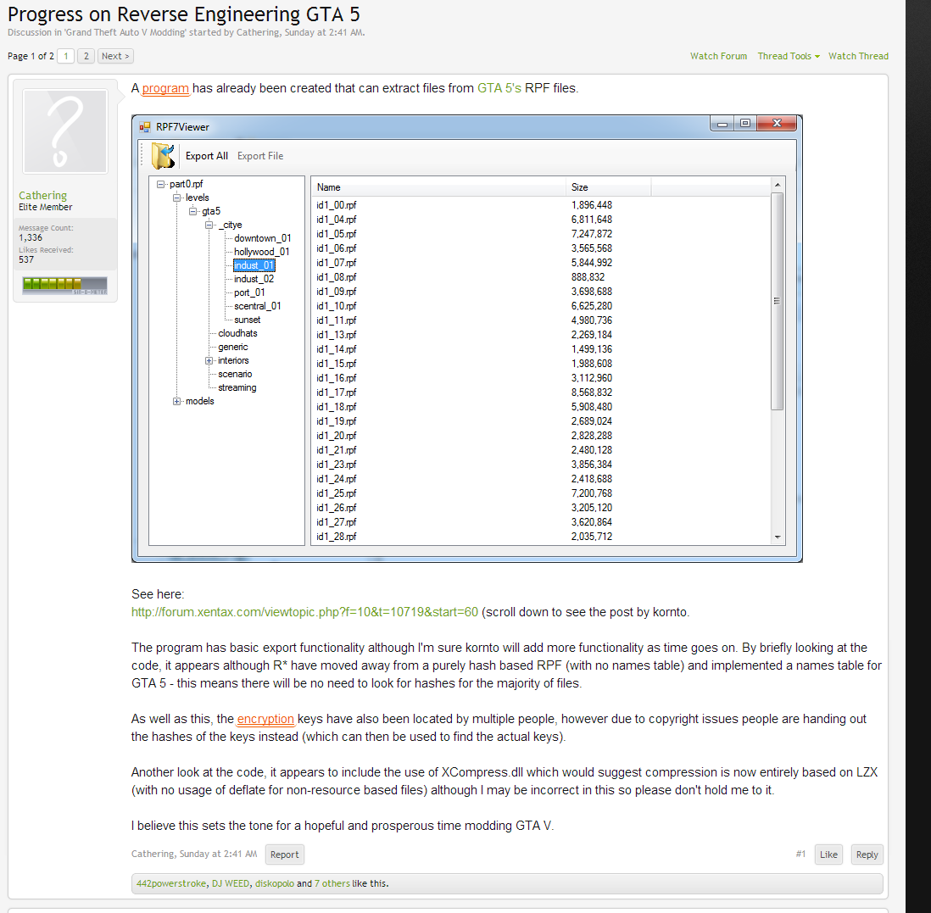Minimize the RPF7Viewer window
This screenshot has height=913, width=931.
pyautogui.click(x=722, y=124)
